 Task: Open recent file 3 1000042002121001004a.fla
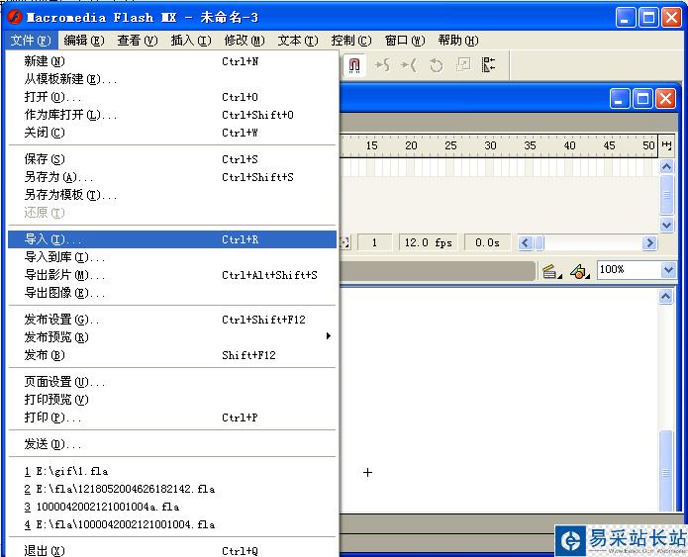[172, 507]
